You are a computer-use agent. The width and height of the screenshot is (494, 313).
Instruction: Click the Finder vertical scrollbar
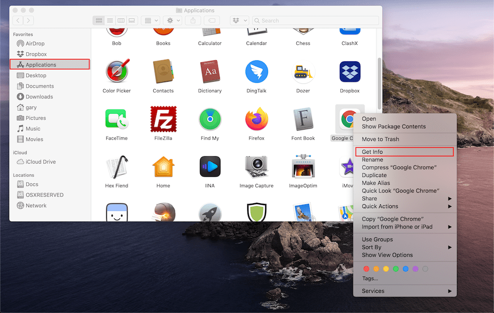(379, 84)
